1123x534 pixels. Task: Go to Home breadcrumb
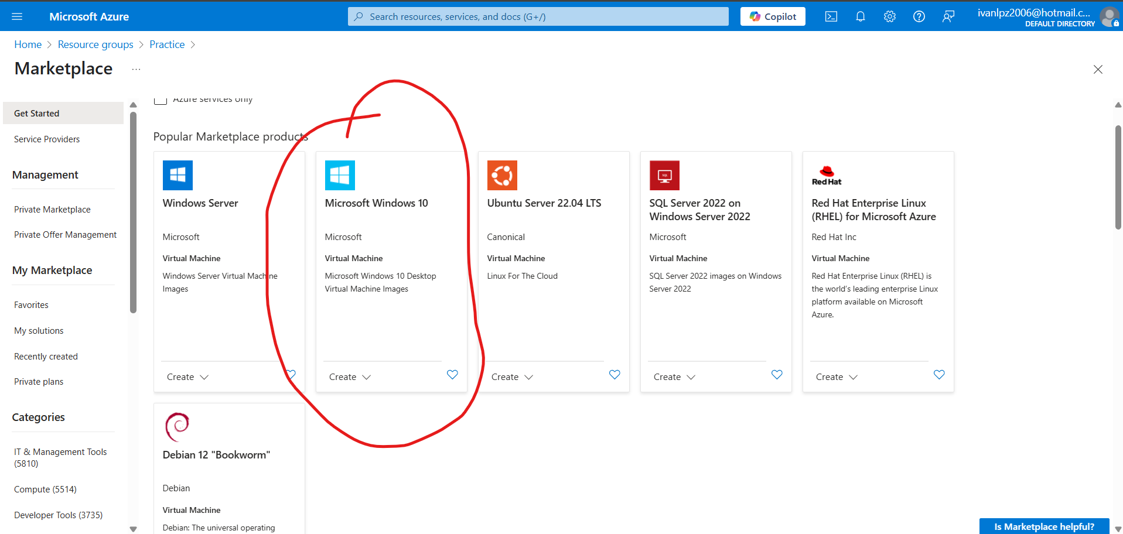pyautogui.click(x=28, y=44)
